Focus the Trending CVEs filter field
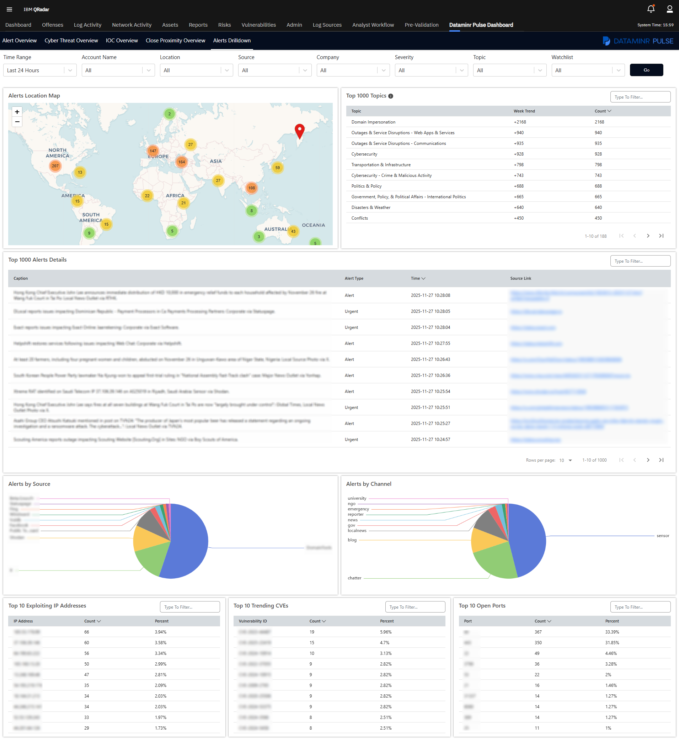This screenshot has height=741, width=679. [x=415, y=607]
